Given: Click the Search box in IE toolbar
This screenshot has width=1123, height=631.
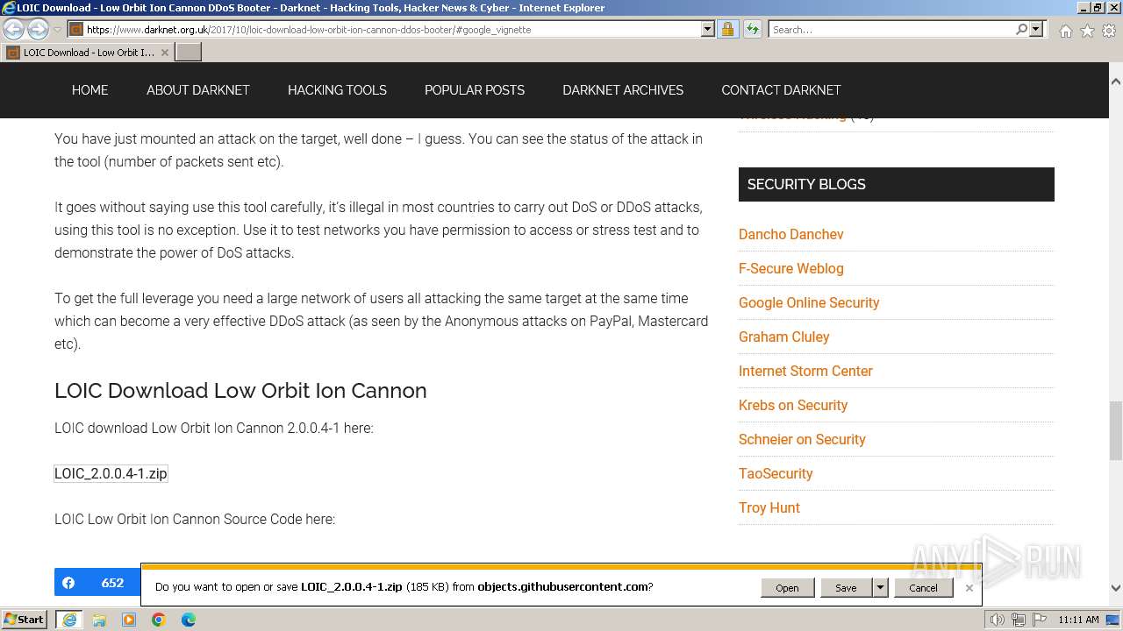Looking at the screenshot, I should [x=891, y=29].
